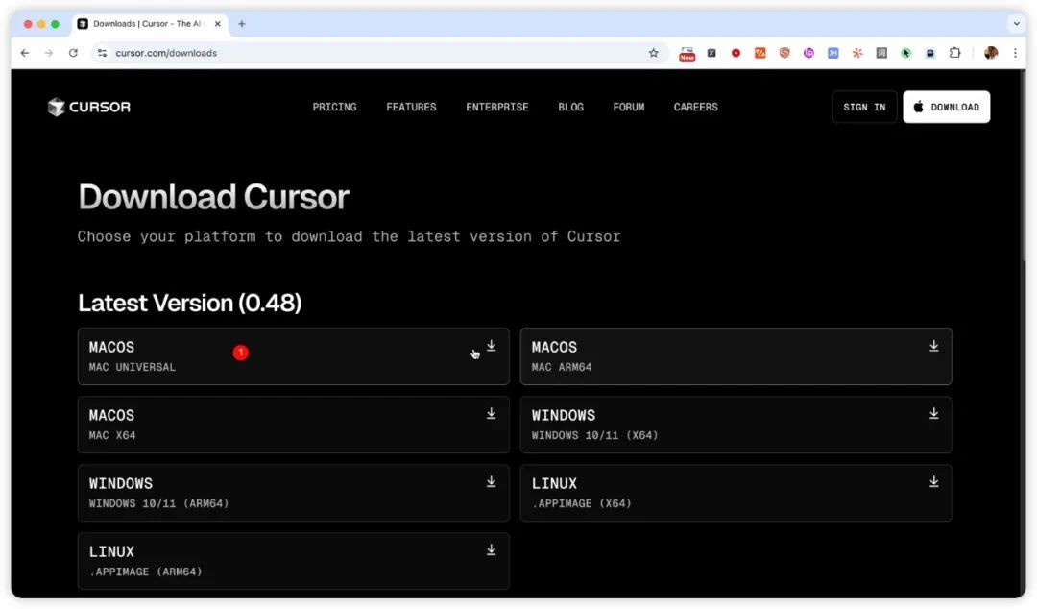Bookmark this page with the star icon
1037x609 pixels.
coord(654,53)
